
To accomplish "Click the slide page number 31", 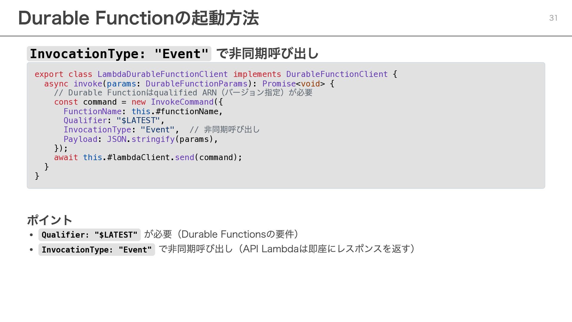I will (553, 18).
